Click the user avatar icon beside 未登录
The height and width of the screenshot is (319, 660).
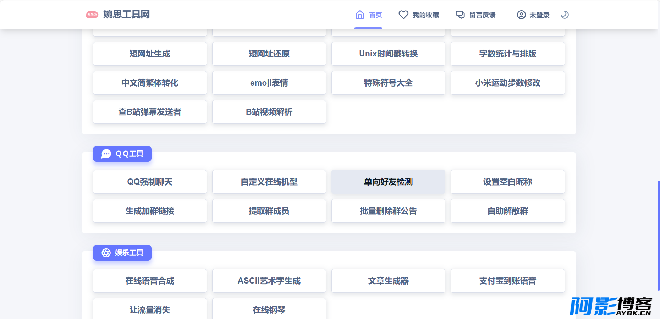(x=521, y=15)
